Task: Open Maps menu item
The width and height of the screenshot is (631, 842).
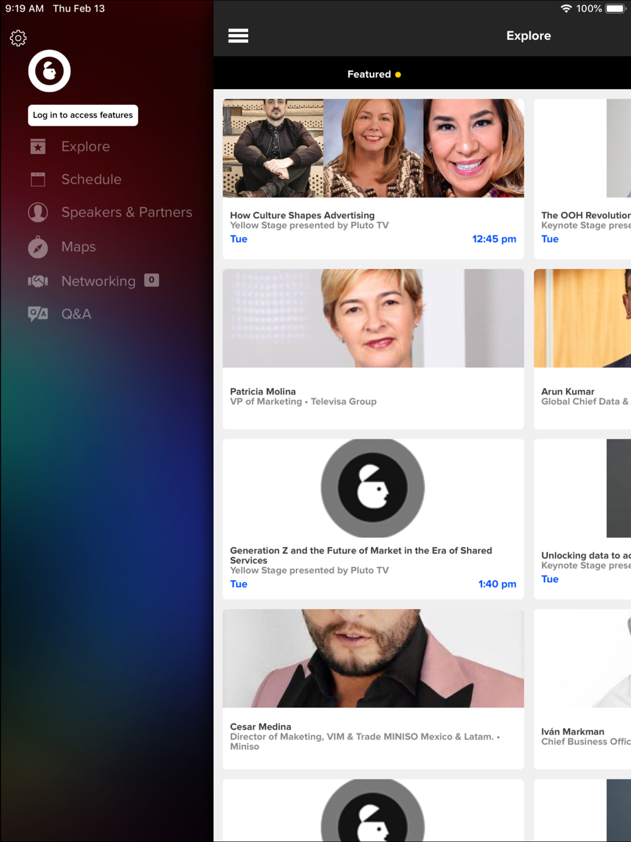Action: pyautogui.click(x=79, y=247)
